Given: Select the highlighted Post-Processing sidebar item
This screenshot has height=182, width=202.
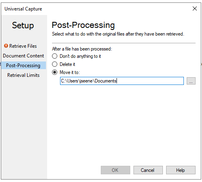Looking at the screenshot, I should tap(23, 66).
